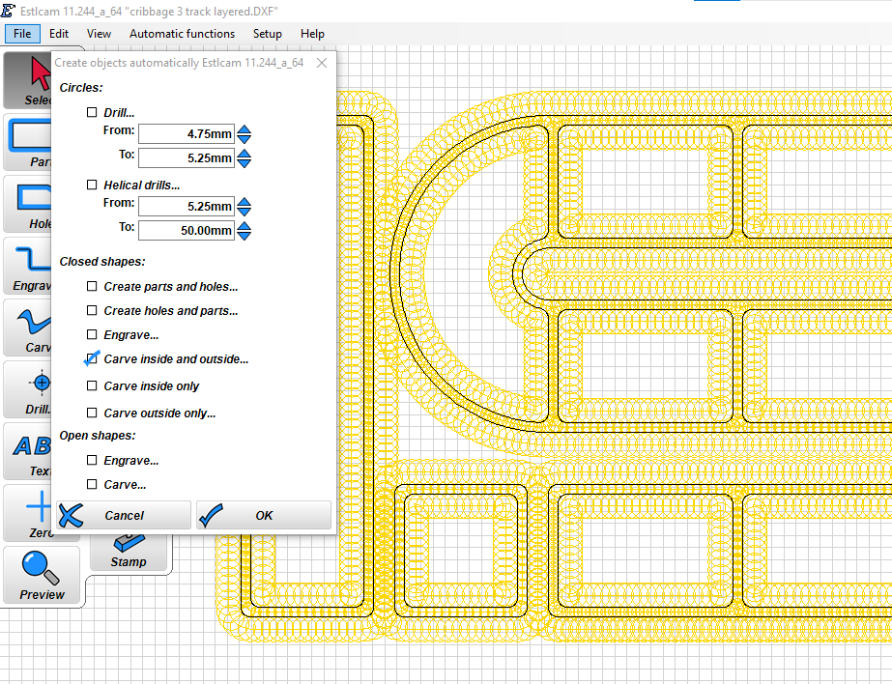Choose the Part tool rectangle icon
Image resolution: width=892 pixels, height=684 pixels.
pos(27,142)
